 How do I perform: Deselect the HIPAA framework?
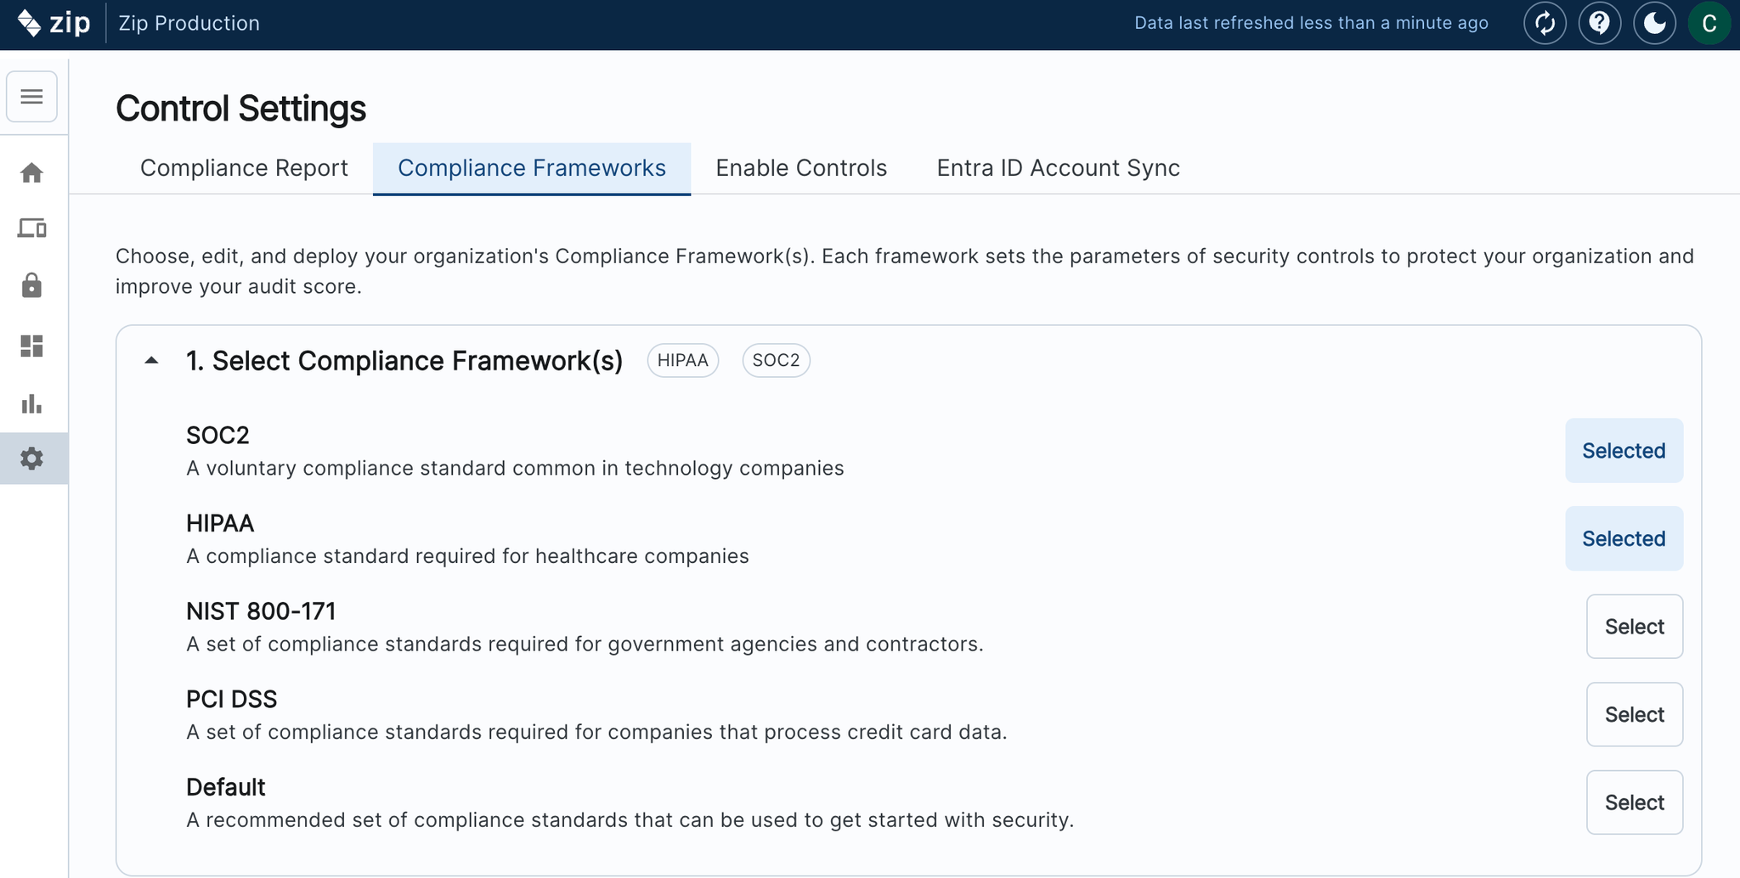coord(1623,538)
